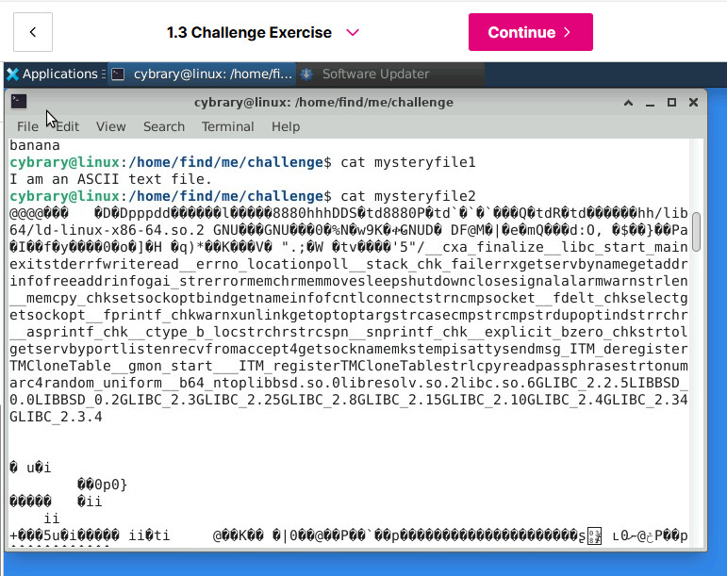Viewport: 727px width, 576px height.
Task: Open the Applications menu in taskbar
Action: click(59, 74)
